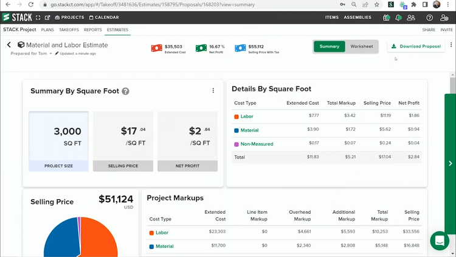Open the gift rewards icon
The width and height of the screenshot is (456, 257).
tap(386, 18)
